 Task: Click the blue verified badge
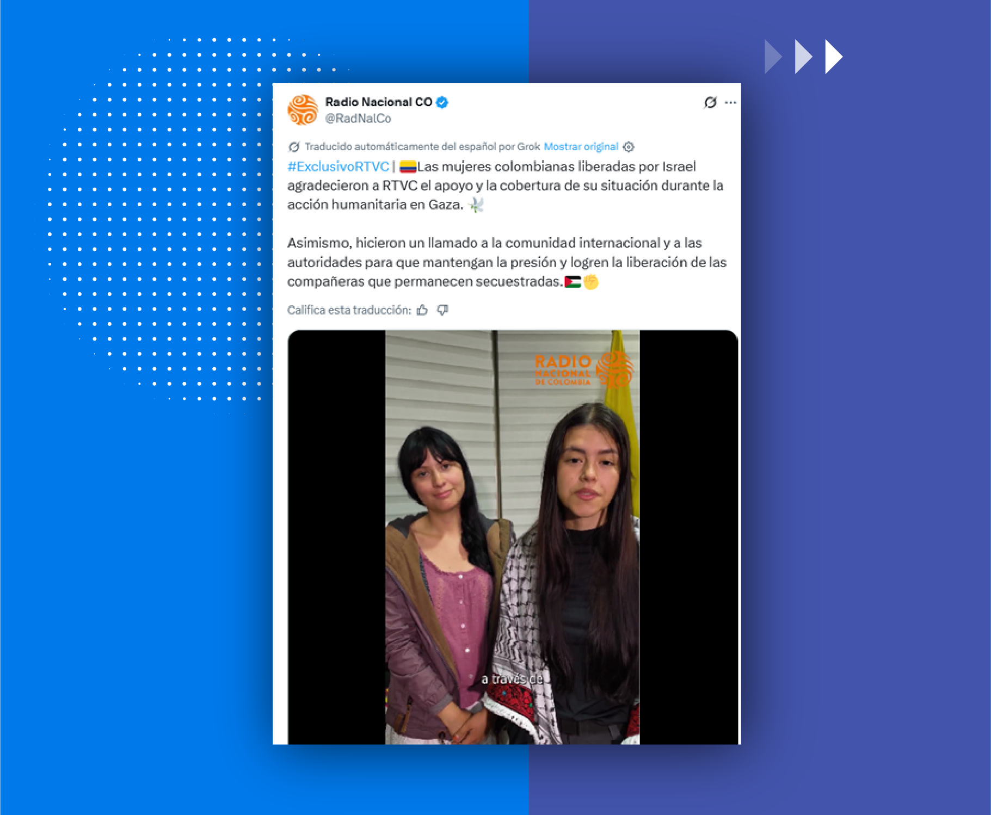point(442,102)
